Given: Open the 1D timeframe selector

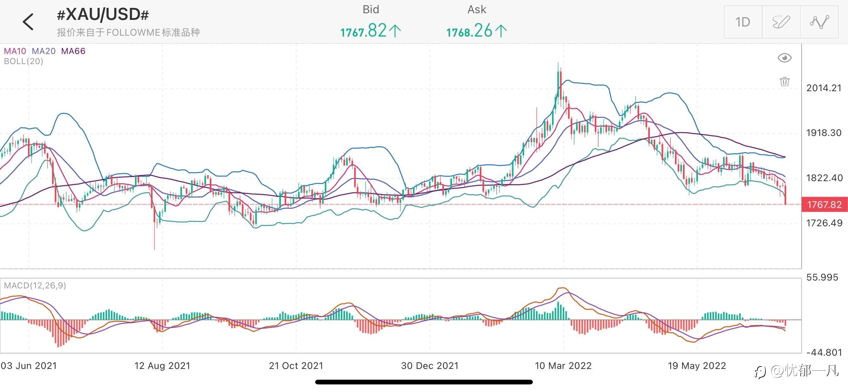Looking at the screenshot, I should [743, 22].
